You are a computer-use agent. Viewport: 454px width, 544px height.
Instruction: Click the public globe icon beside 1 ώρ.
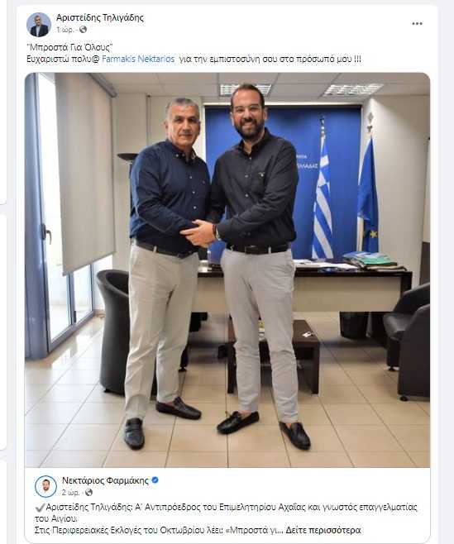tap(83, 30)
